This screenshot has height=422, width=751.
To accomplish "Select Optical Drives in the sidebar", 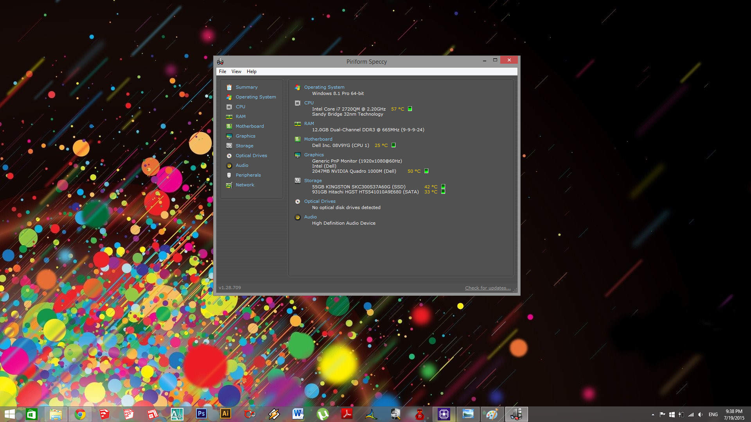I will tap(251, 156).
